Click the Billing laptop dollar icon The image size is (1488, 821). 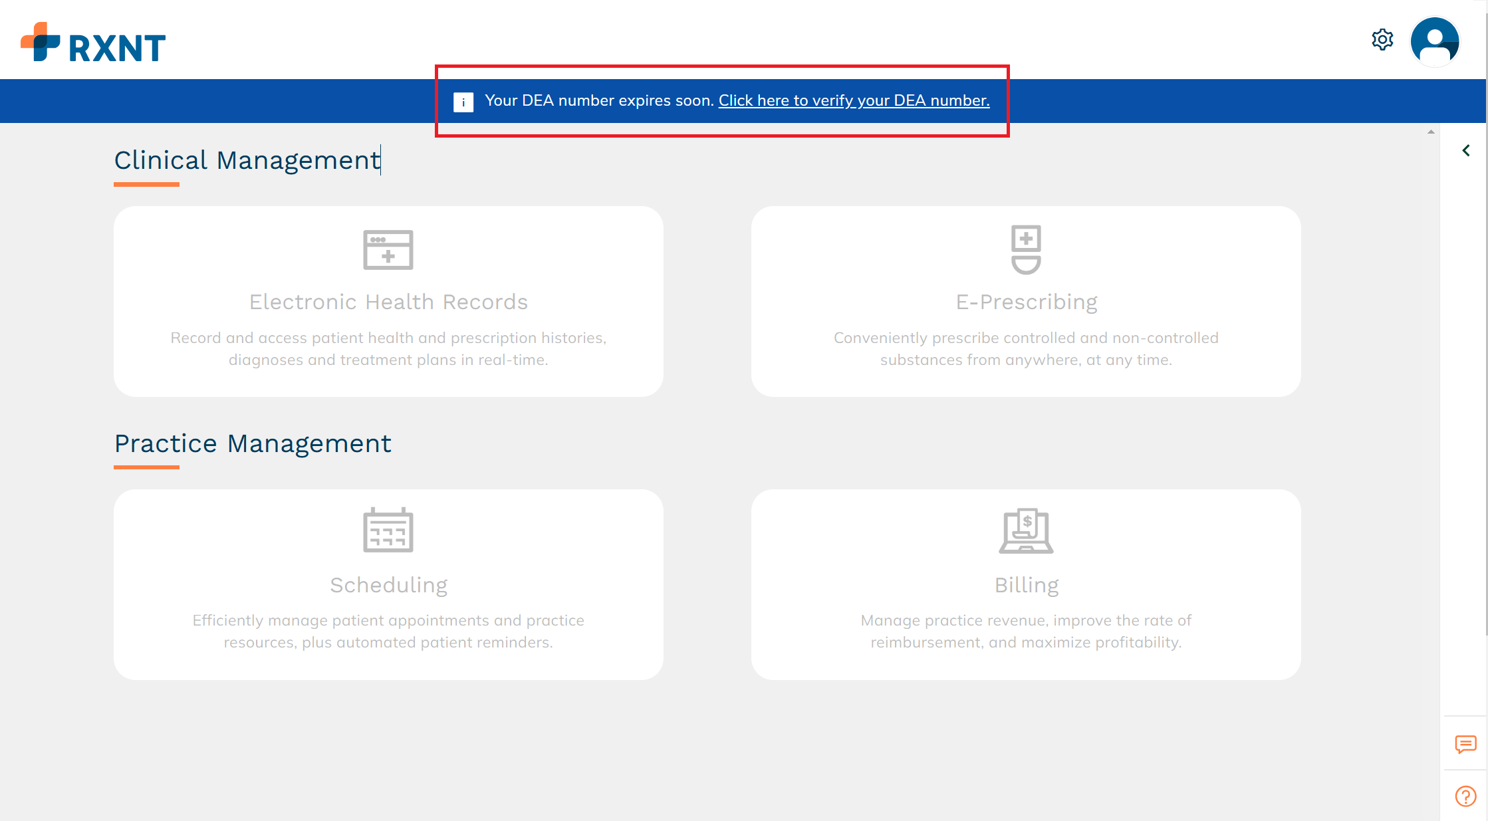pyautogui.click(x=1026, y=530)
